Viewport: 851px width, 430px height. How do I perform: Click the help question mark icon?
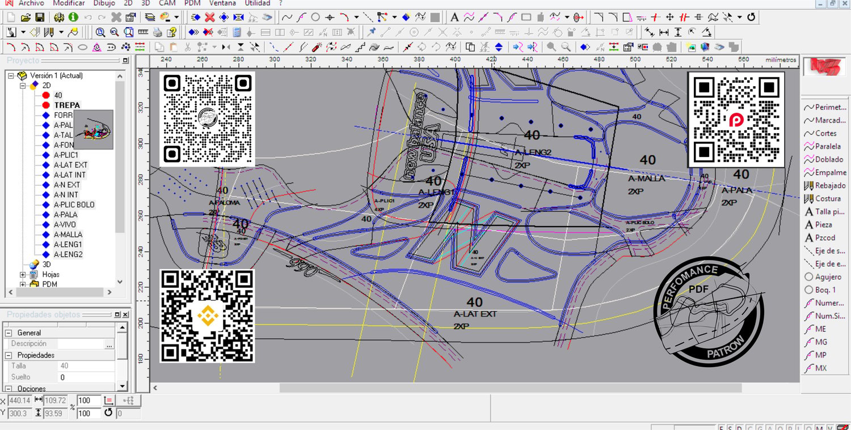[172, 32]
